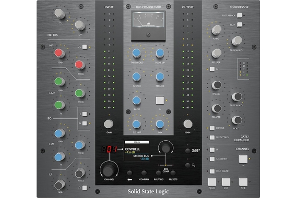Click the large Channel encoder knob
296x198 pixels.
[x=109, y=170]
